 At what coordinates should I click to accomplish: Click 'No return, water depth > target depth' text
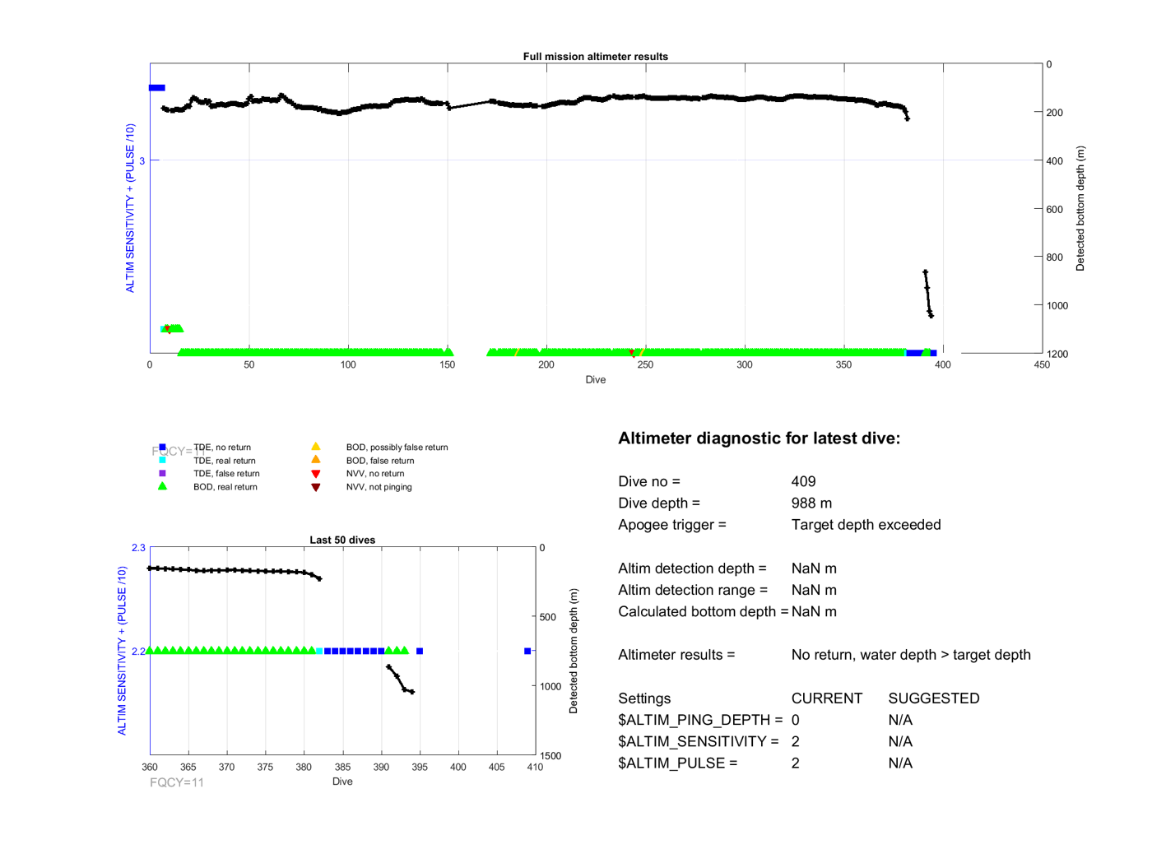(911, 655)
